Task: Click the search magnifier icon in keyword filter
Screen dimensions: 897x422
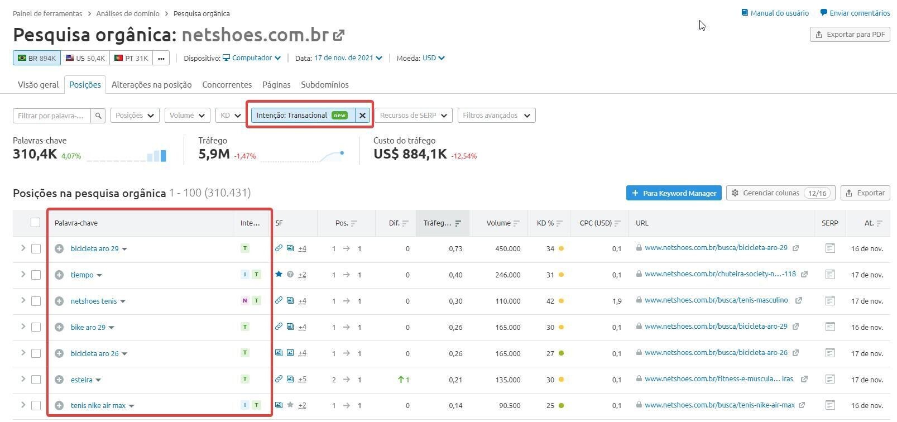Action: click(x=98, y=116)
